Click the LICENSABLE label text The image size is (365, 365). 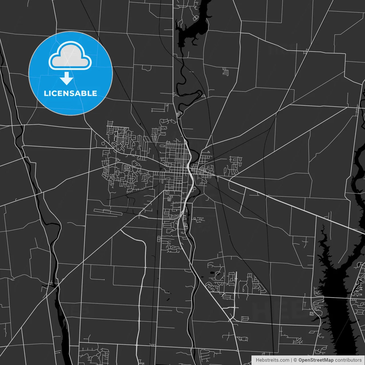point(70,93)
